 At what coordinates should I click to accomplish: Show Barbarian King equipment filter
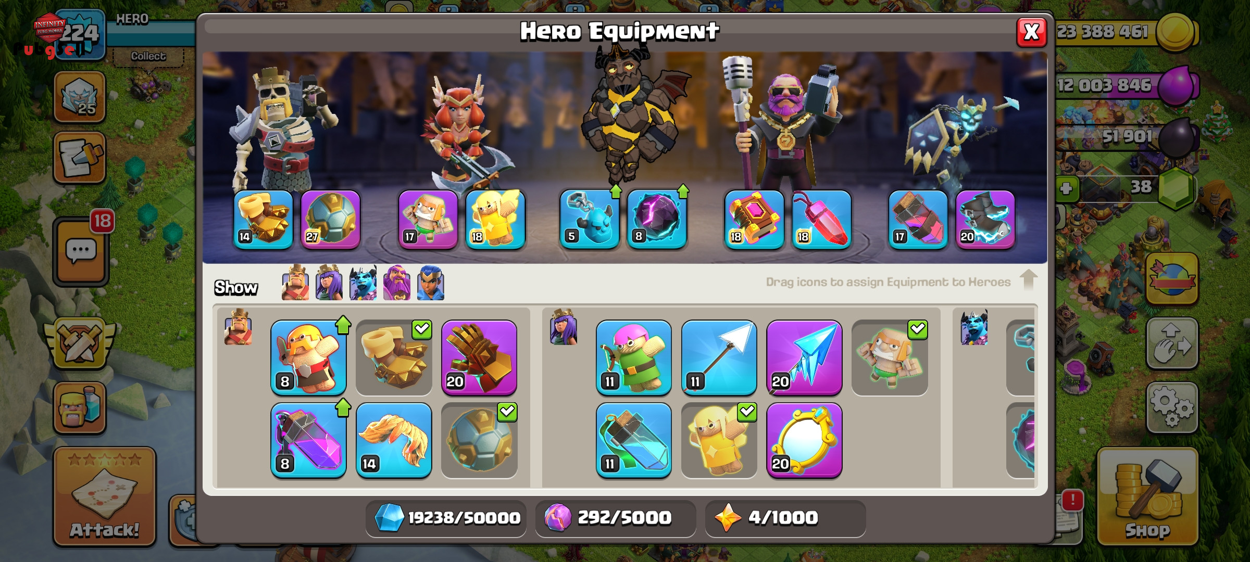pos(295,283)
